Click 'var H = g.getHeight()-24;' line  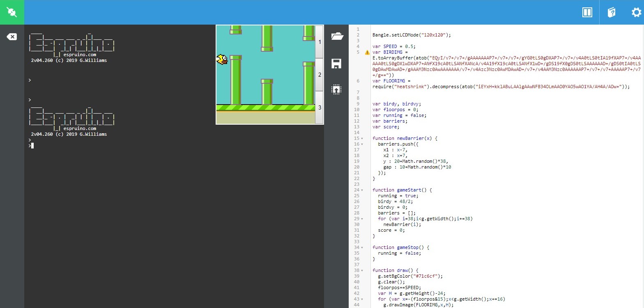pos(412,293)
